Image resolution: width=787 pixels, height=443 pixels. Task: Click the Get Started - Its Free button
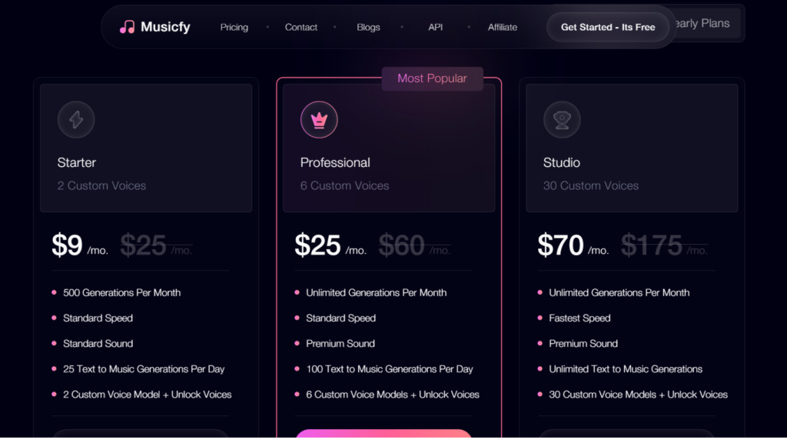pyautogui.click(x=608, y=26)
